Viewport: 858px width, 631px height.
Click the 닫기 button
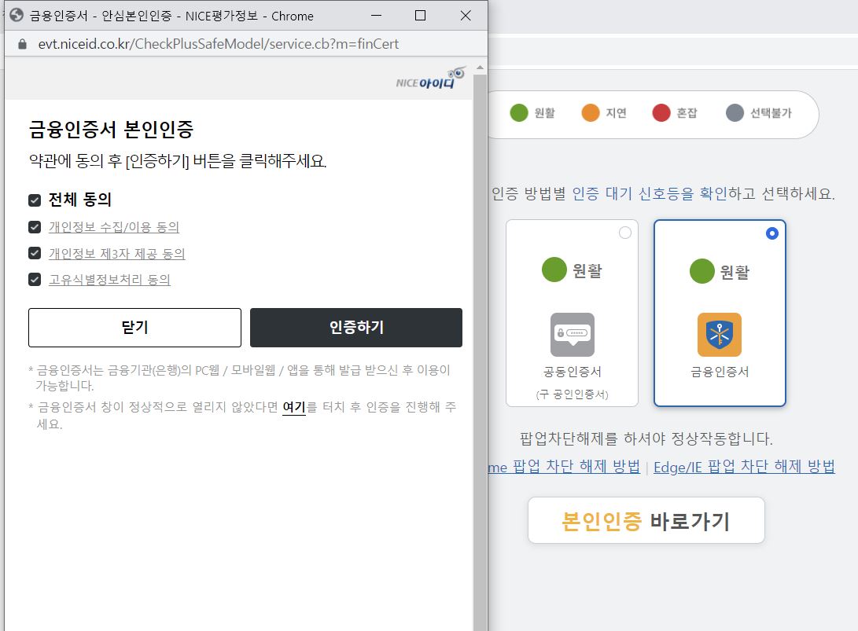pos(134,328)
